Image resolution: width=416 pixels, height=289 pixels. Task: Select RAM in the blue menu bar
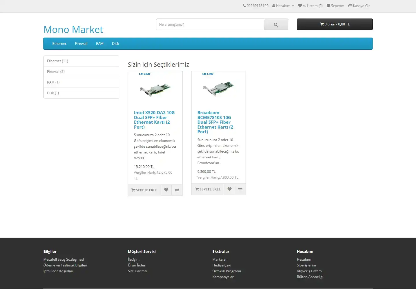(x=100, y=44)
